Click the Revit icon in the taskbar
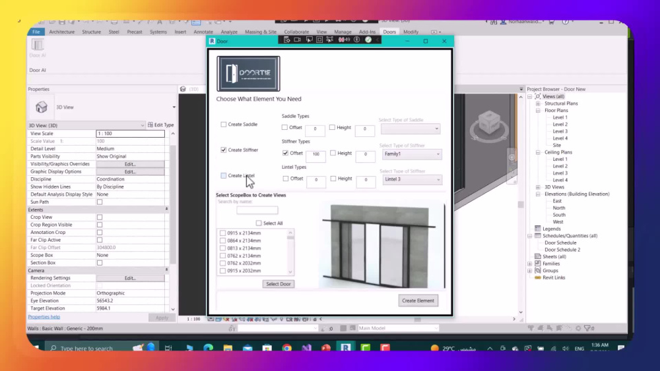Viewport: 660px width, 371px height. 346,348
